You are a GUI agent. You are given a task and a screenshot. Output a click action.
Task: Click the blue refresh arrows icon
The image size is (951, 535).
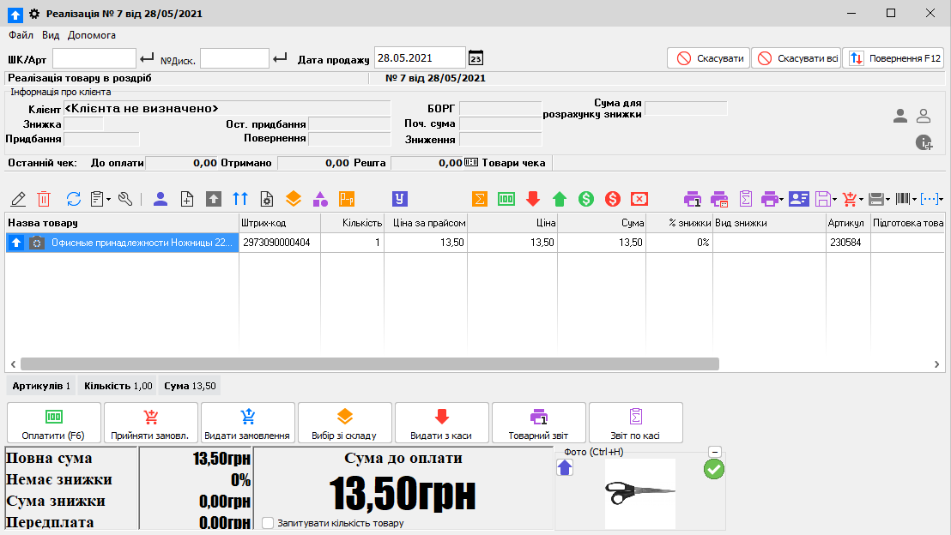(74, 199)
